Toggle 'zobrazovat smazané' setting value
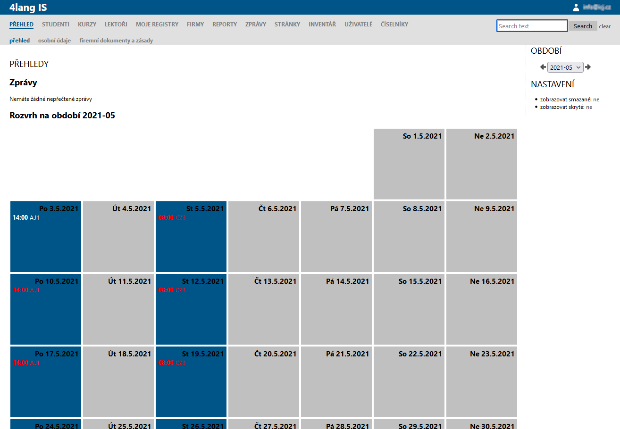 click(596, 99)
